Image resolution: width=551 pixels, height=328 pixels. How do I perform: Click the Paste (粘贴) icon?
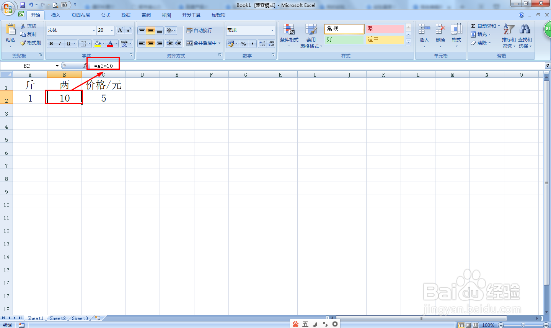point(10,30)
